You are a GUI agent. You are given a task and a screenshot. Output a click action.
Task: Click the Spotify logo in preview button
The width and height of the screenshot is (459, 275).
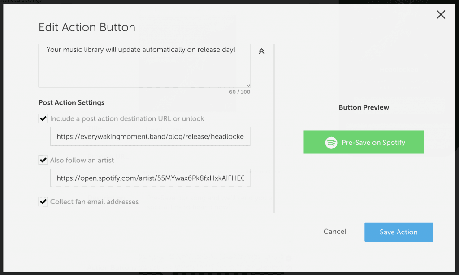click(331, 143)
